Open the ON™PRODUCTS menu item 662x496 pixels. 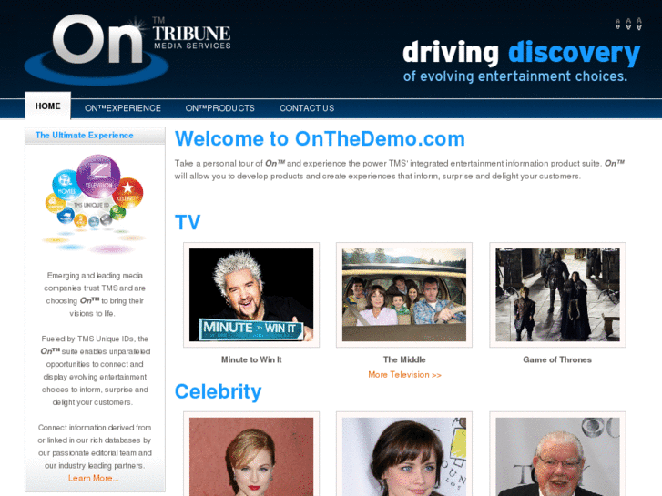click(x=220, y=108)
